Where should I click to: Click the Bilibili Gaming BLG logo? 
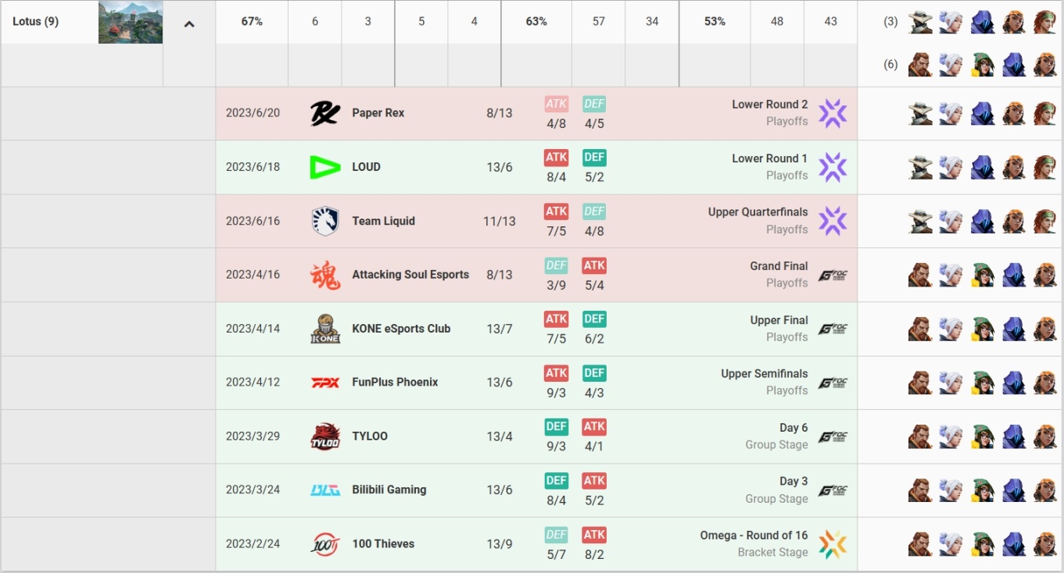click(x=325, y=490)
